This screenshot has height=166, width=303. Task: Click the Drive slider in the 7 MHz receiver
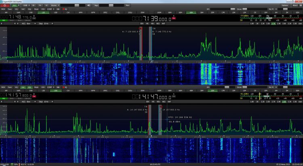tap(255, 9)
